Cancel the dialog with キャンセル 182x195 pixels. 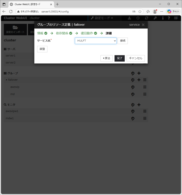[x=136, y=58]
